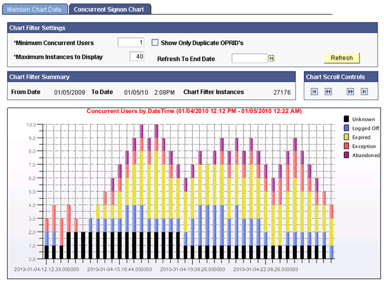Edit the Minimum Concurrent Users field
Viewport: 384px width, 281px height.
click(131, 42)
